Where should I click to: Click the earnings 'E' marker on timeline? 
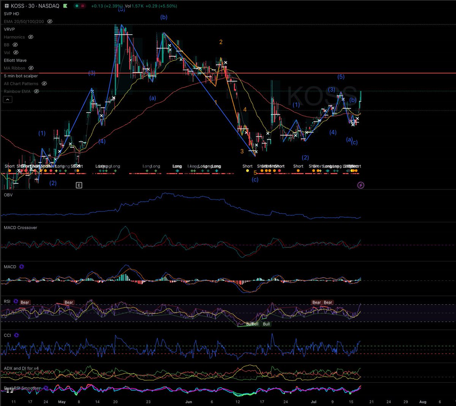[79, 185]
